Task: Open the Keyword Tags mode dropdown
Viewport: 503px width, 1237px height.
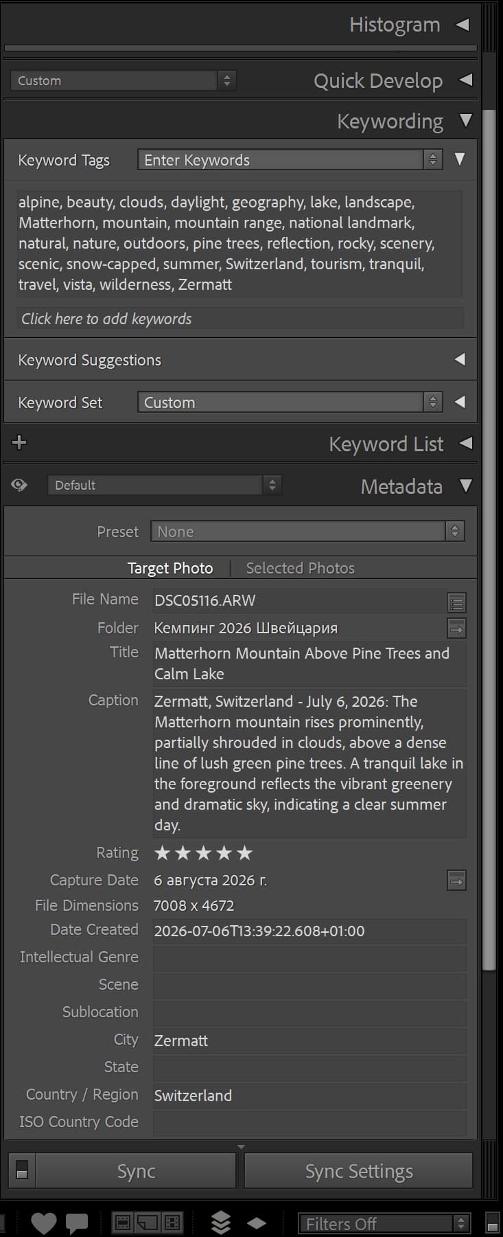Action: pos(290,160)
